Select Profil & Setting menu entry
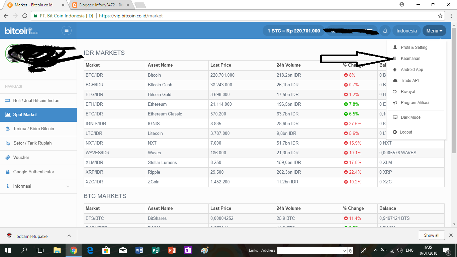457x257 pixels. click(x=416, y=48)
